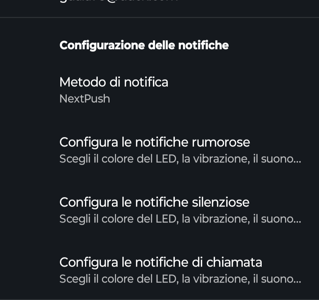Open Configura le notifiche rumorose
319x300 pixels.
coord(159,150)
